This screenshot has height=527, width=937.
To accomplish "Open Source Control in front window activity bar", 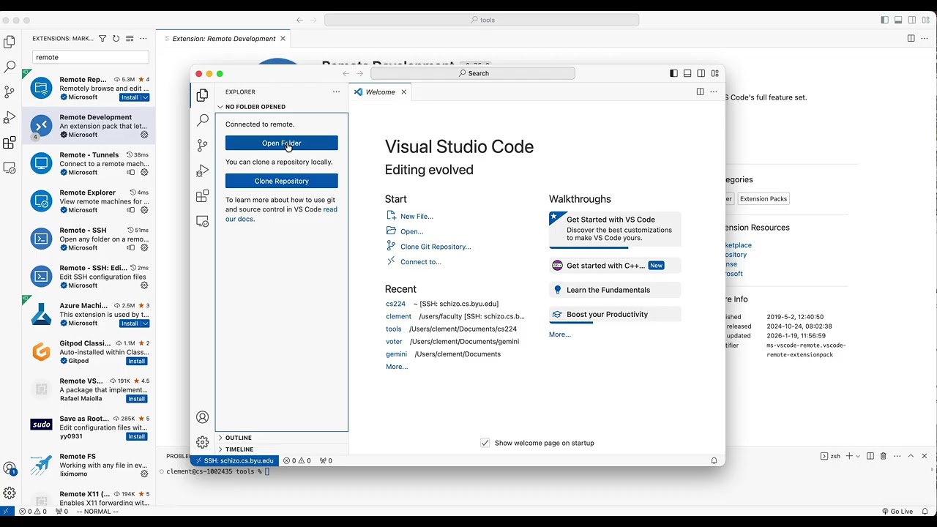I will (x=203, y=146).
